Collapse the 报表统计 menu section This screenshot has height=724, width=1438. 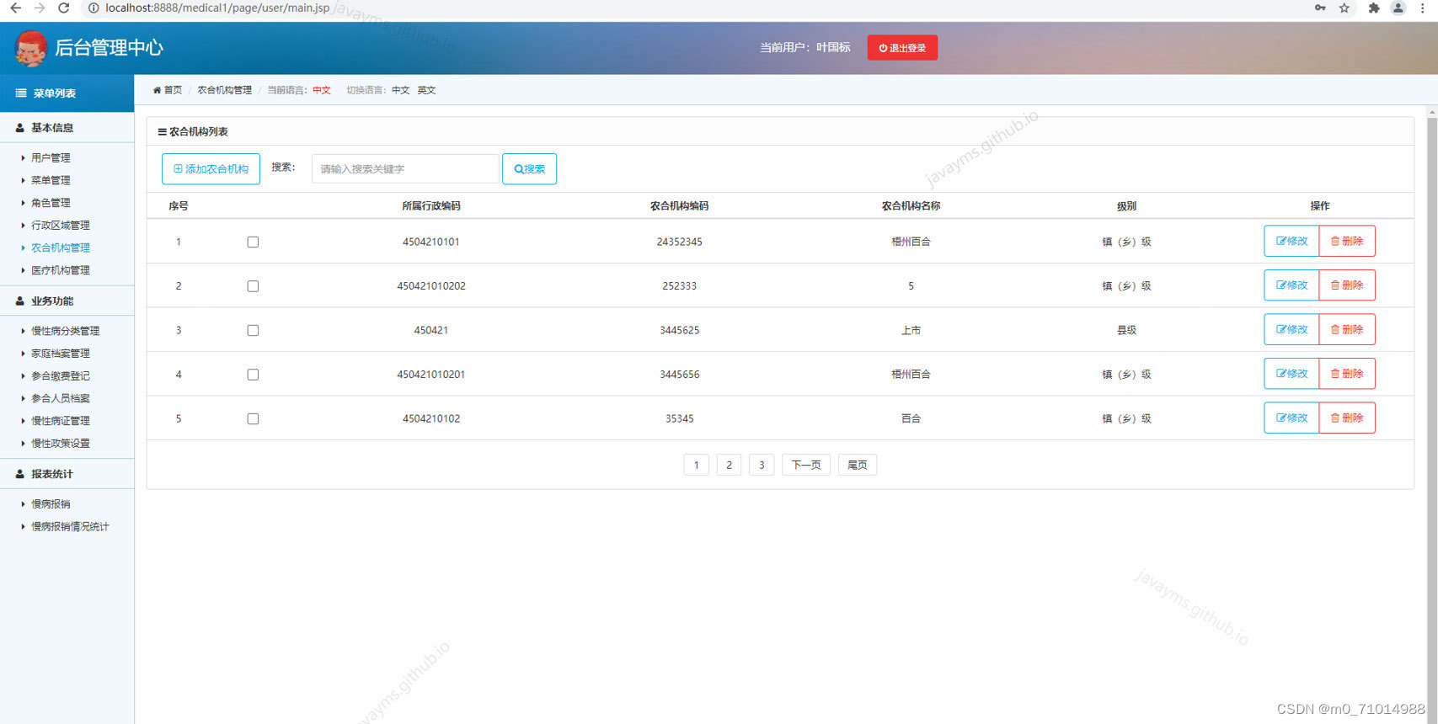pyautogui.click(x=67, y=474)
